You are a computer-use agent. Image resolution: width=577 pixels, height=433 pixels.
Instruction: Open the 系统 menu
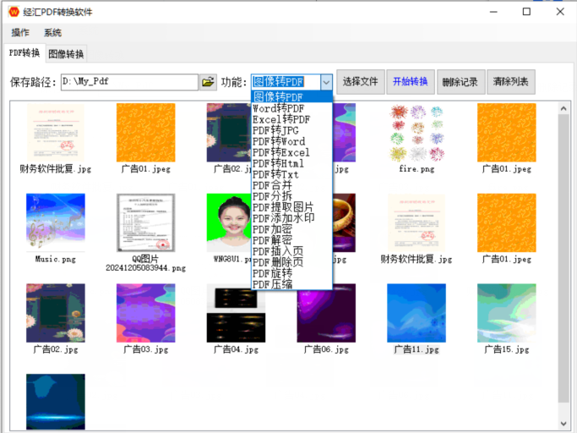point(52,33)
